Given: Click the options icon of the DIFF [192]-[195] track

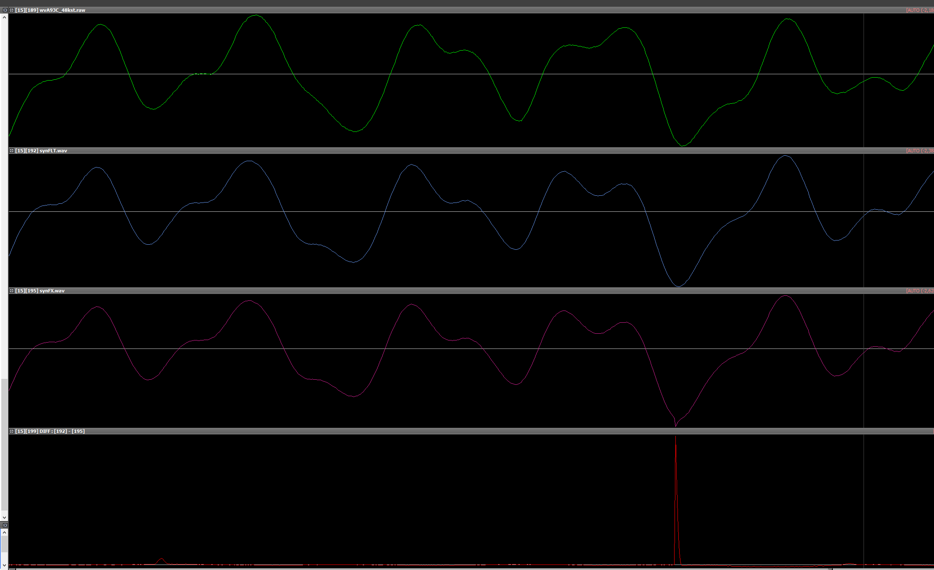Looking at the screenshot, I should [x=12, y=431].
